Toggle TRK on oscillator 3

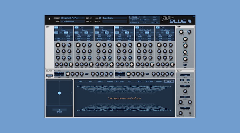pos(107,33)
